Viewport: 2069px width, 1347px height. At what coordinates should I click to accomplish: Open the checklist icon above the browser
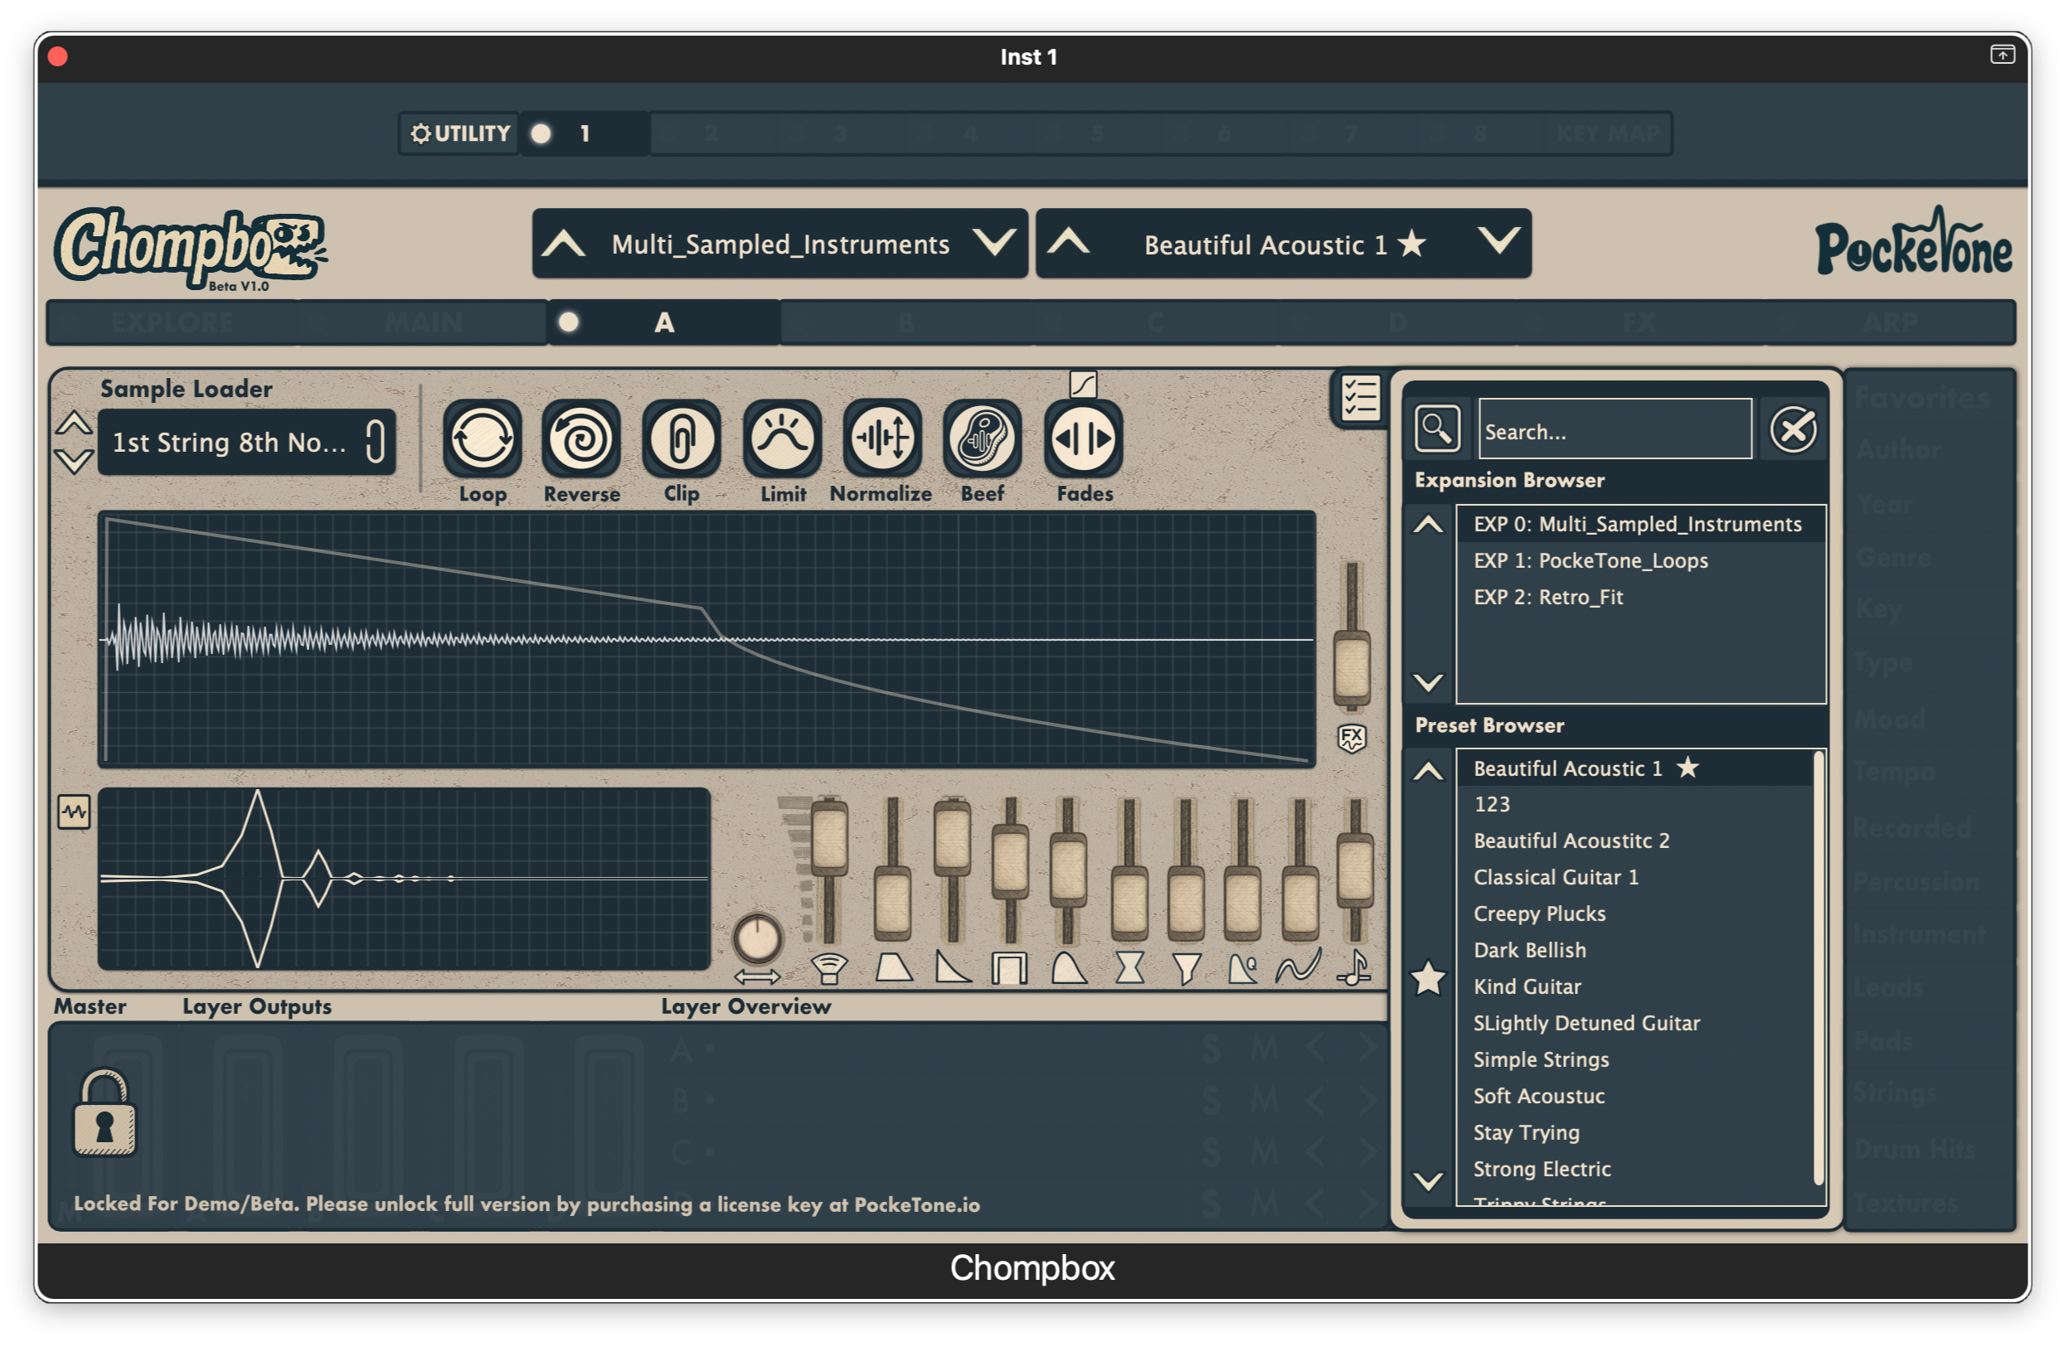pyautogui.click(x=1360, y=399)
